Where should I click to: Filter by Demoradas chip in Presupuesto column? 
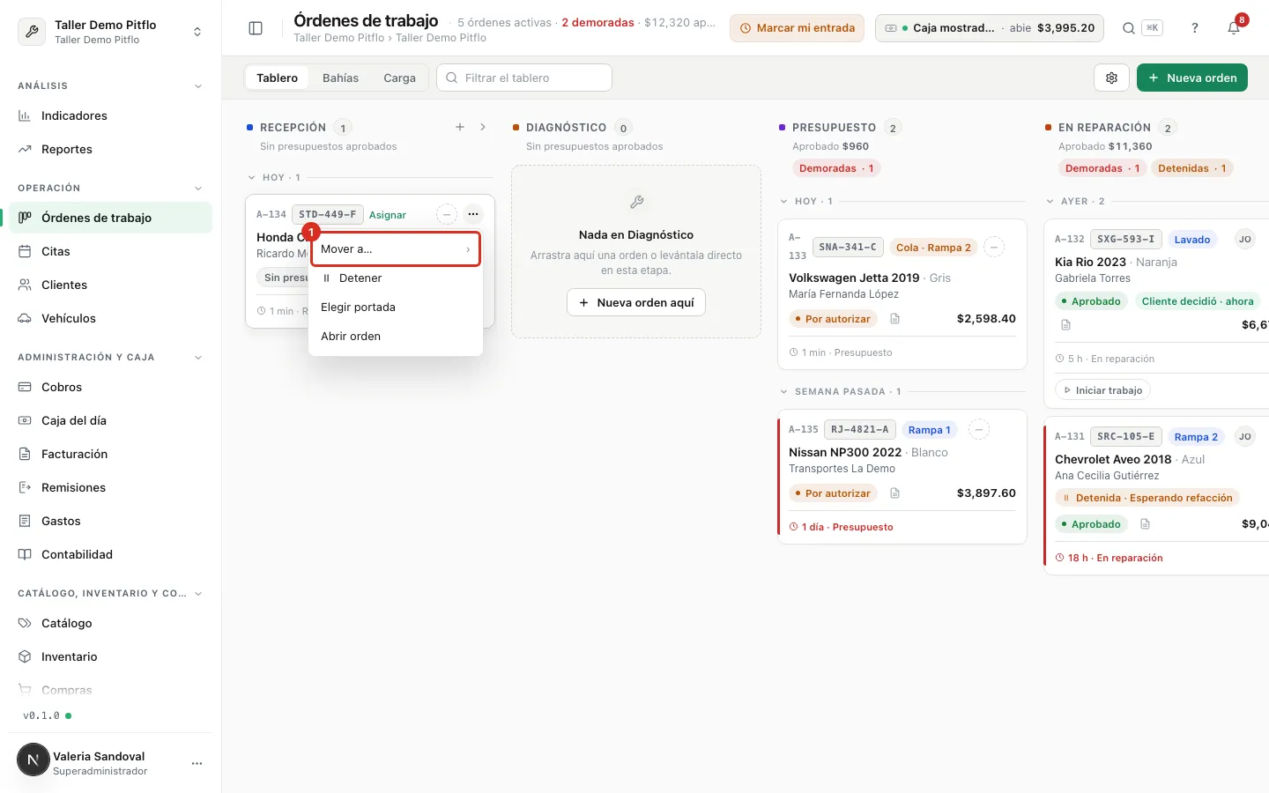(836, 168)
